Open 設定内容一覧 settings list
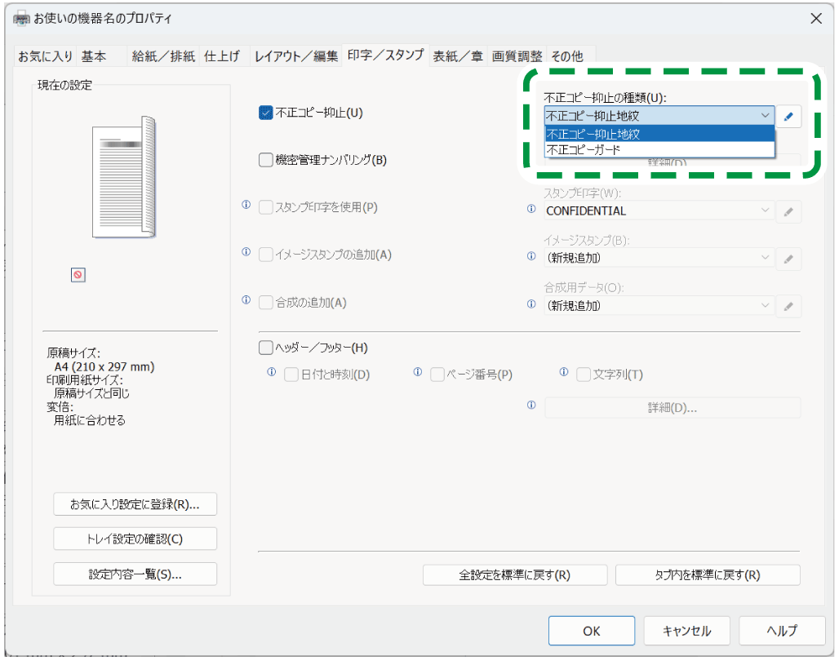Image resolution: width=839 pixels, height=665 pixels. (135, 574)
